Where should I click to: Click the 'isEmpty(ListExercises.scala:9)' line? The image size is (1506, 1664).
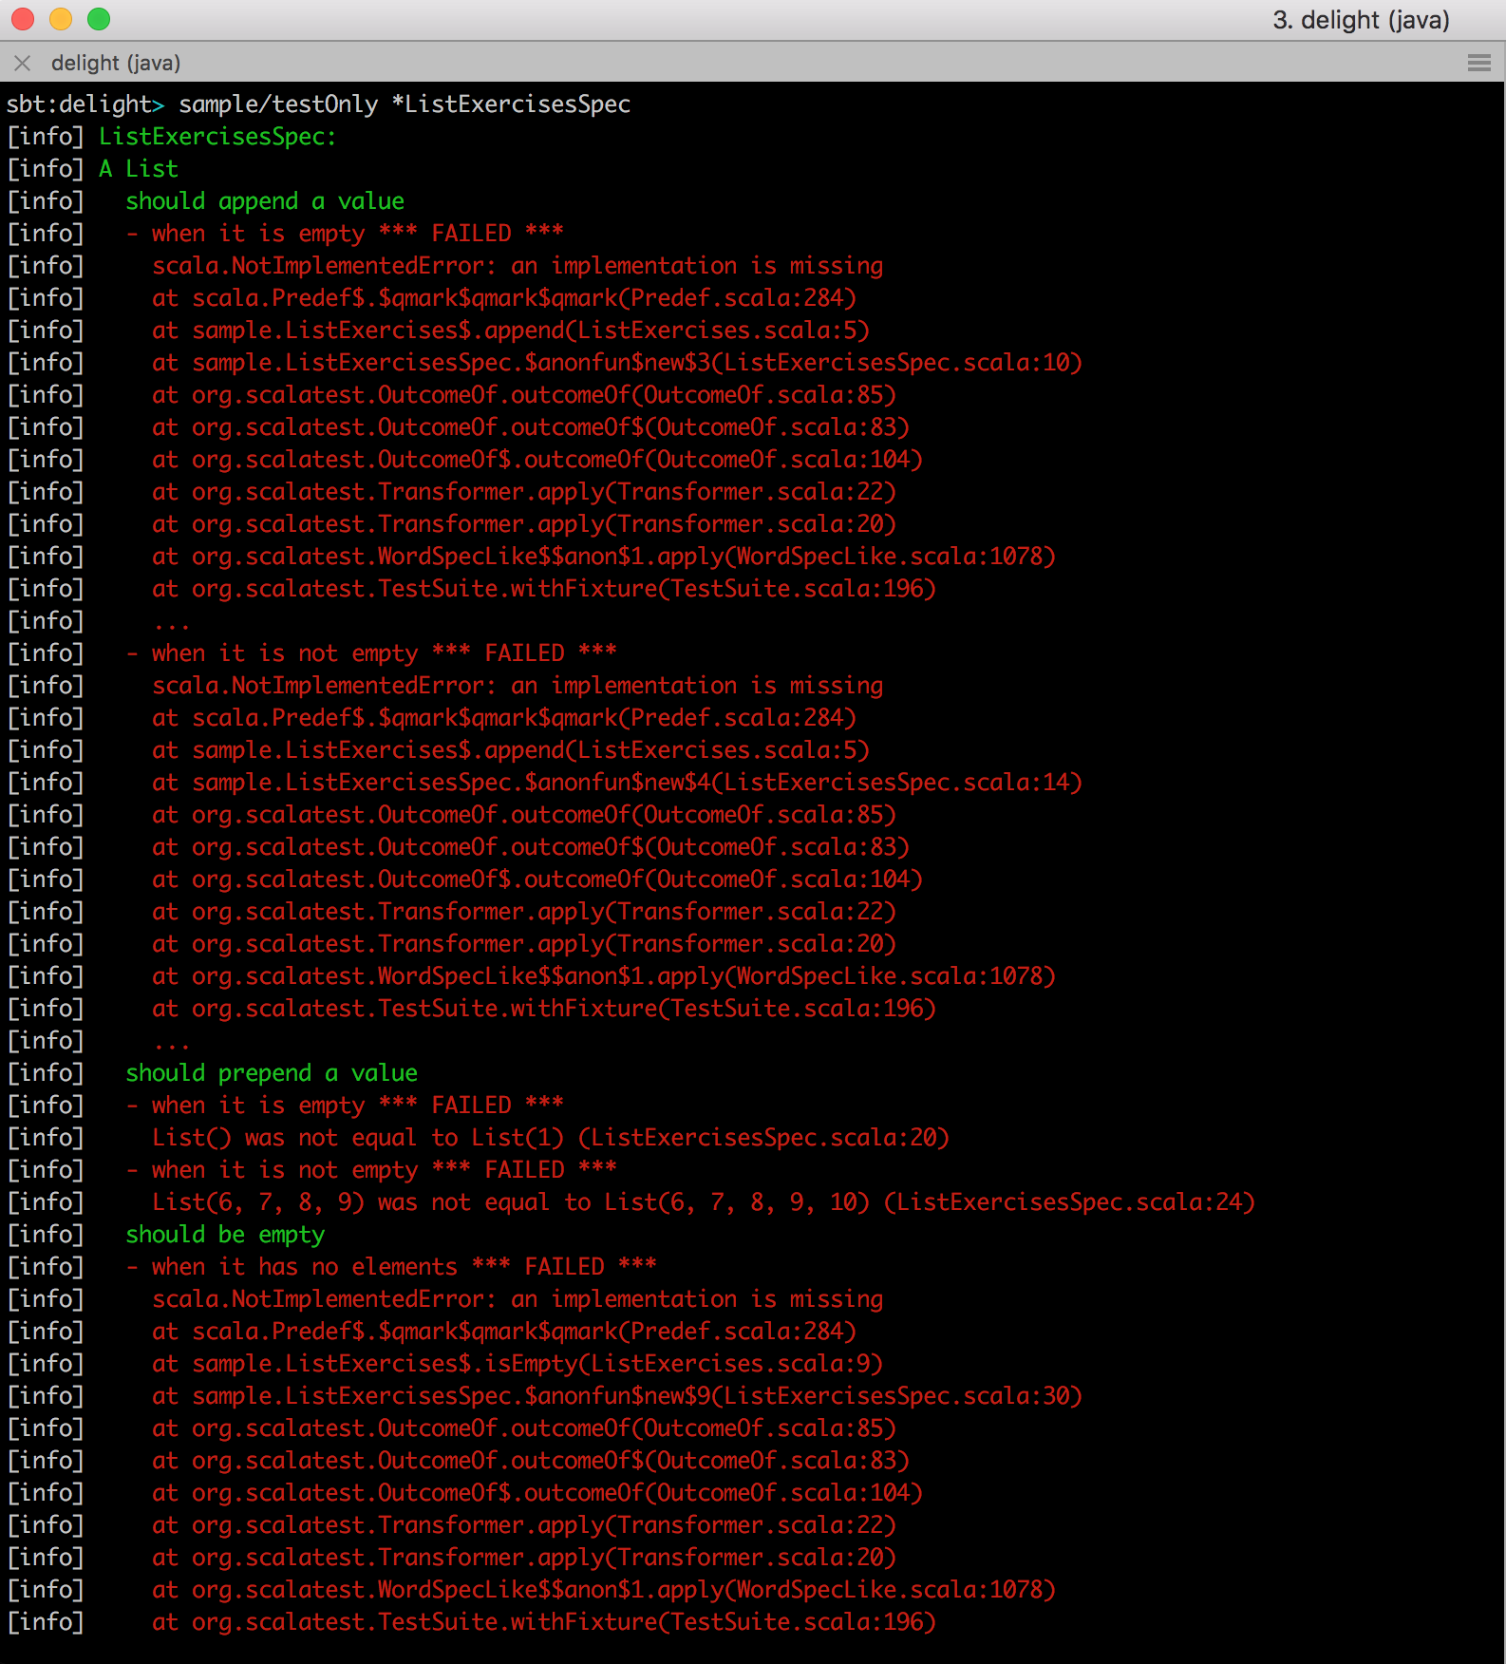(518, 1364)
